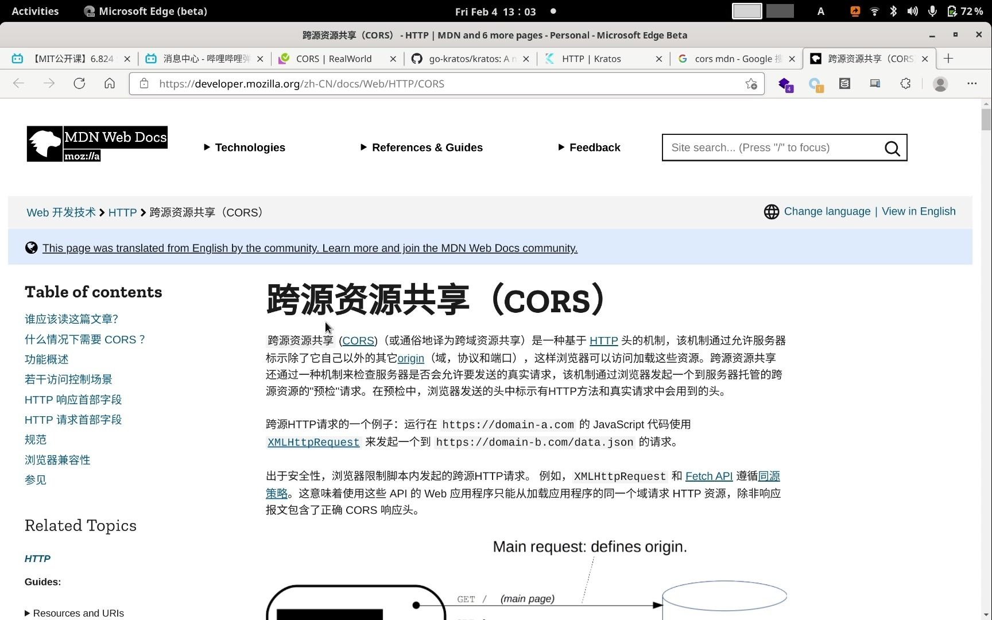992x620 pixels.
Task: Open the clock Fri Feb 4 menu
Action: pos(495,11)
